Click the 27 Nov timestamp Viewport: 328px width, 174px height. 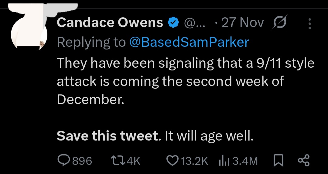point(242,23)
